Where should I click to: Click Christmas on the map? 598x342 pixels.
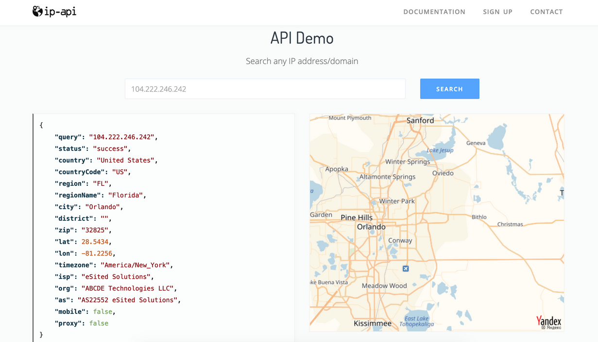pyautogui.click(x=510, y=224)
